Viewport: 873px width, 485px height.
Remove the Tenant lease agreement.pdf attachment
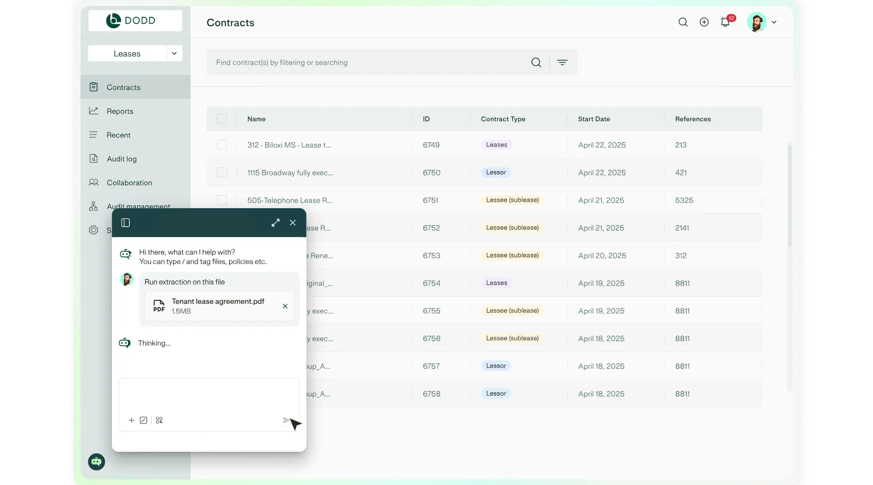point(285,306)
